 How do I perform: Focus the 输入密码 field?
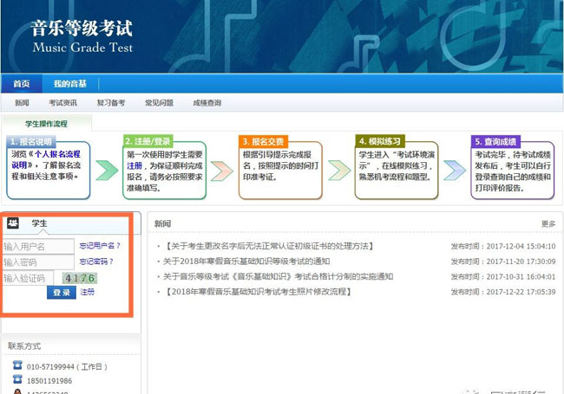coord(38,262)
